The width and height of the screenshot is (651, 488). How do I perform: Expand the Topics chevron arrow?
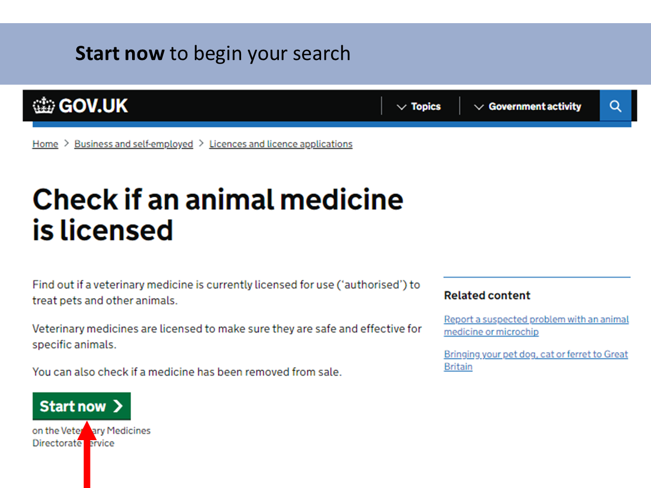[402, 107]
